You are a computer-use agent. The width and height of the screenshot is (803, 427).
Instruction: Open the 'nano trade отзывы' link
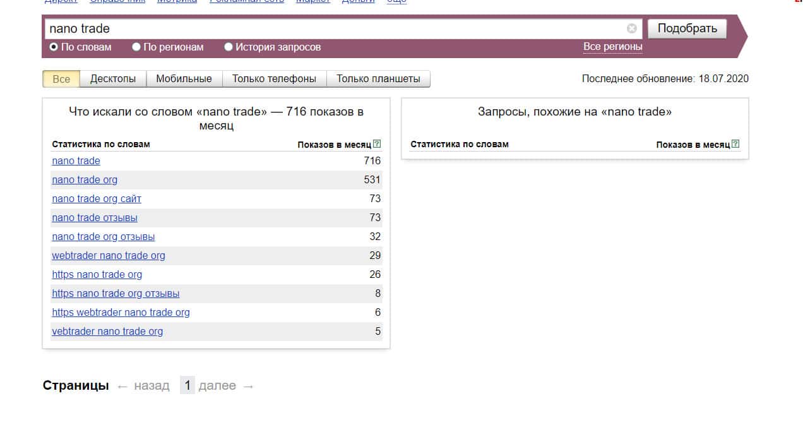pyautogui.click(x=95, y=218)
